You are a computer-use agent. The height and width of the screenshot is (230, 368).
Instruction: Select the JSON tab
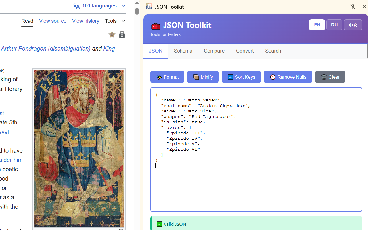(156, 51)
